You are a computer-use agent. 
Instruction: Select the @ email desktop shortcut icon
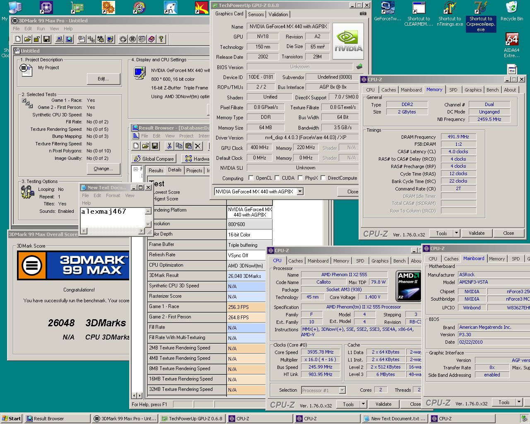[x=140, y=7]
